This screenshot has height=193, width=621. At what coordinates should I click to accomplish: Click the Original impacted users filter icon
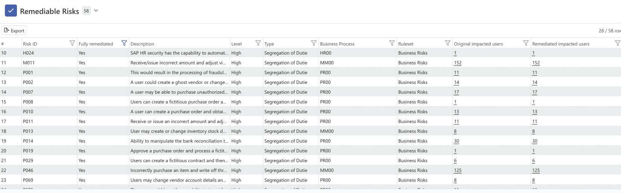(526, 43)
